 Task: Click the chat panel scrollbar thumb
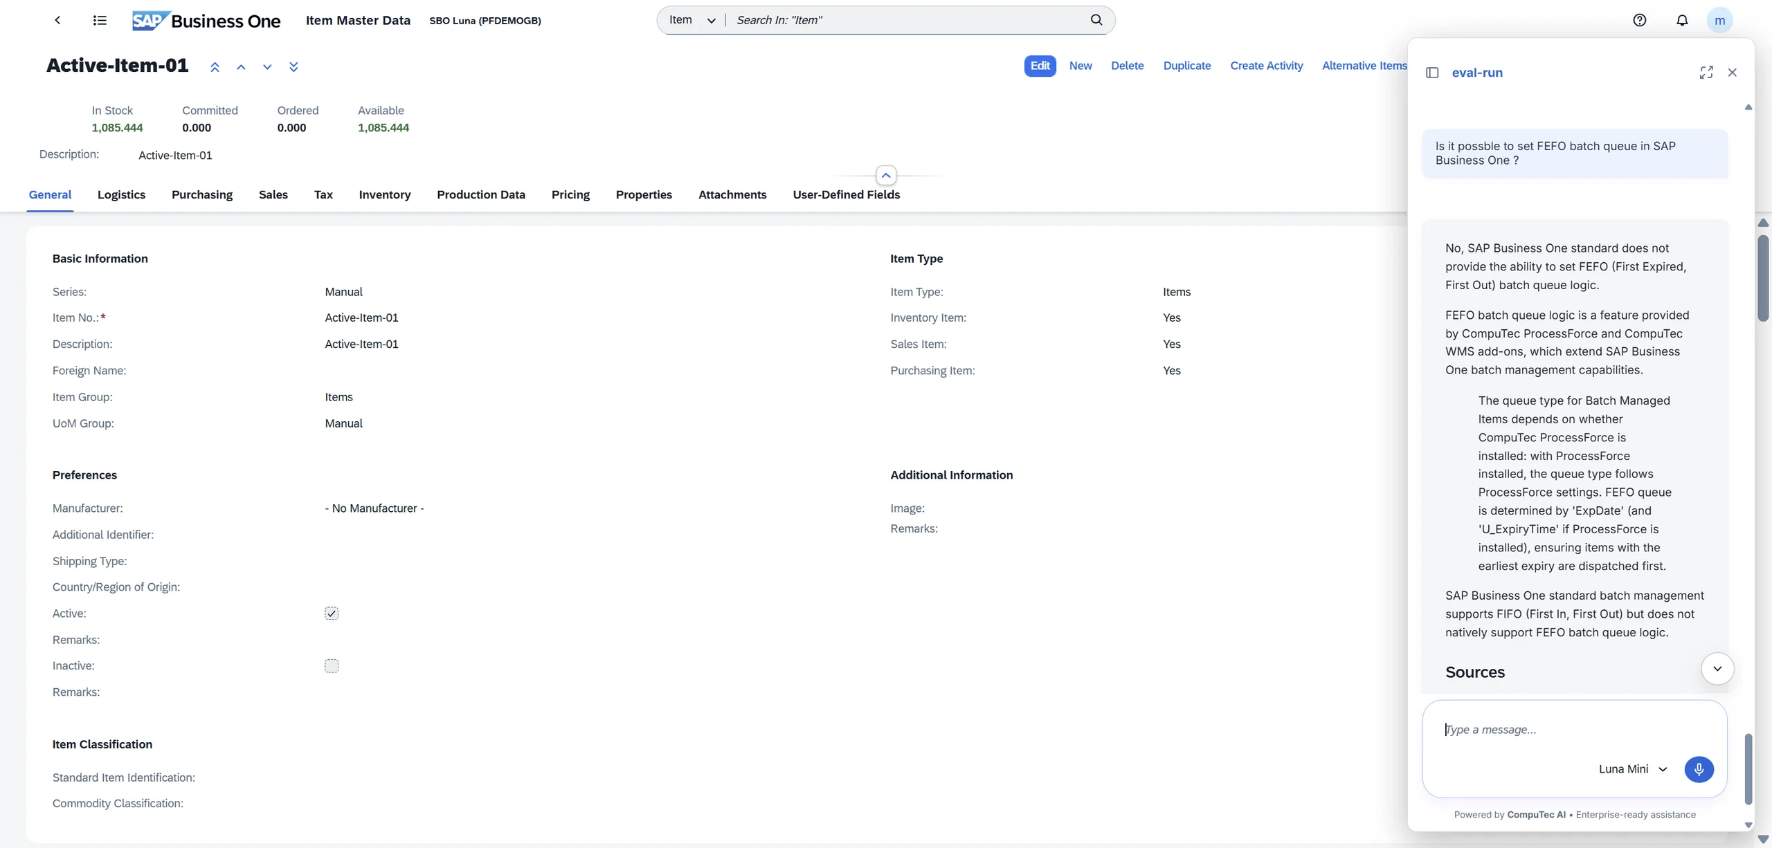(1748, 768)
